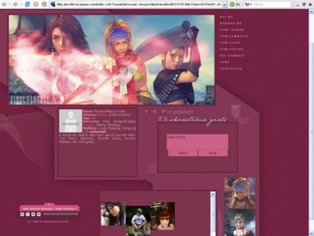Click the Final Fantasy X-2 banner image

(x=112, y=60)
